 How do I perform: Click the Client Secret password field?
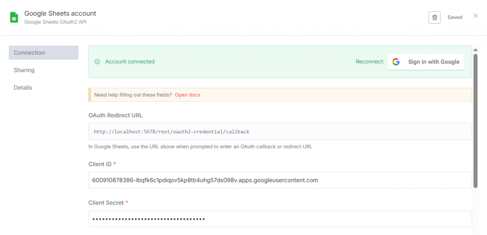280,219
